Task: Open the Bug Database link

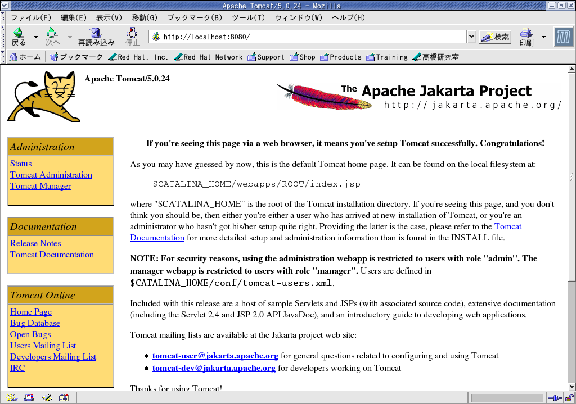Action: (x=35, y=323)
